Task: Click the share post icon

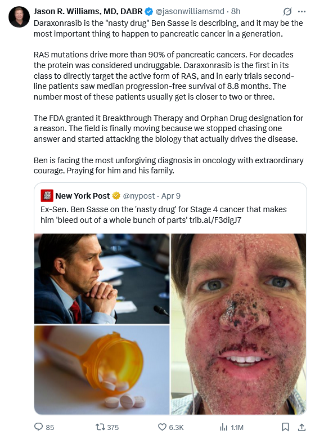Action: [301, 427]
